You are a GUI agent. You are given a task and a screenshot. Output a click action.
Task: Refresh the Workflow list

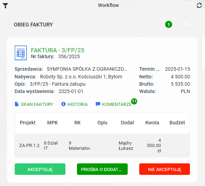[x=199, y=6]
